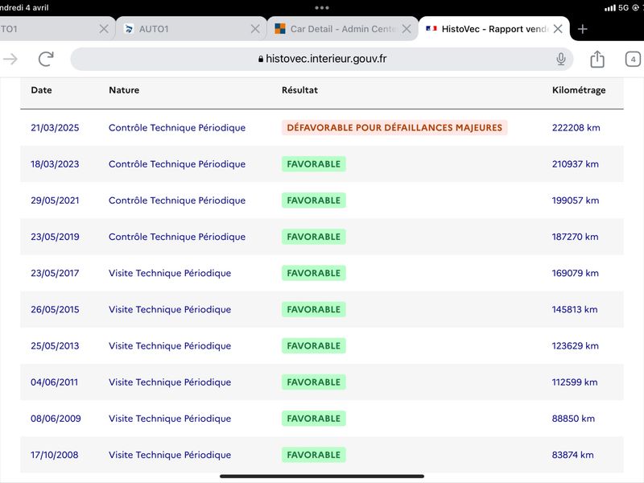Viewport: 644px width, 483px height.
Task: Select the 187270 km mileage value
Action: (575, 237)
